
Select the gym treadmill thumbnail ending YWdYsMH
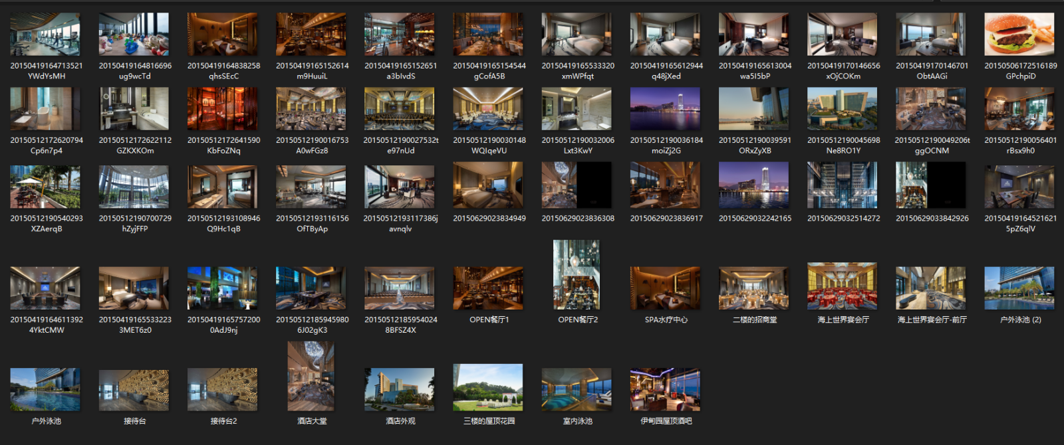click(45, 35)
